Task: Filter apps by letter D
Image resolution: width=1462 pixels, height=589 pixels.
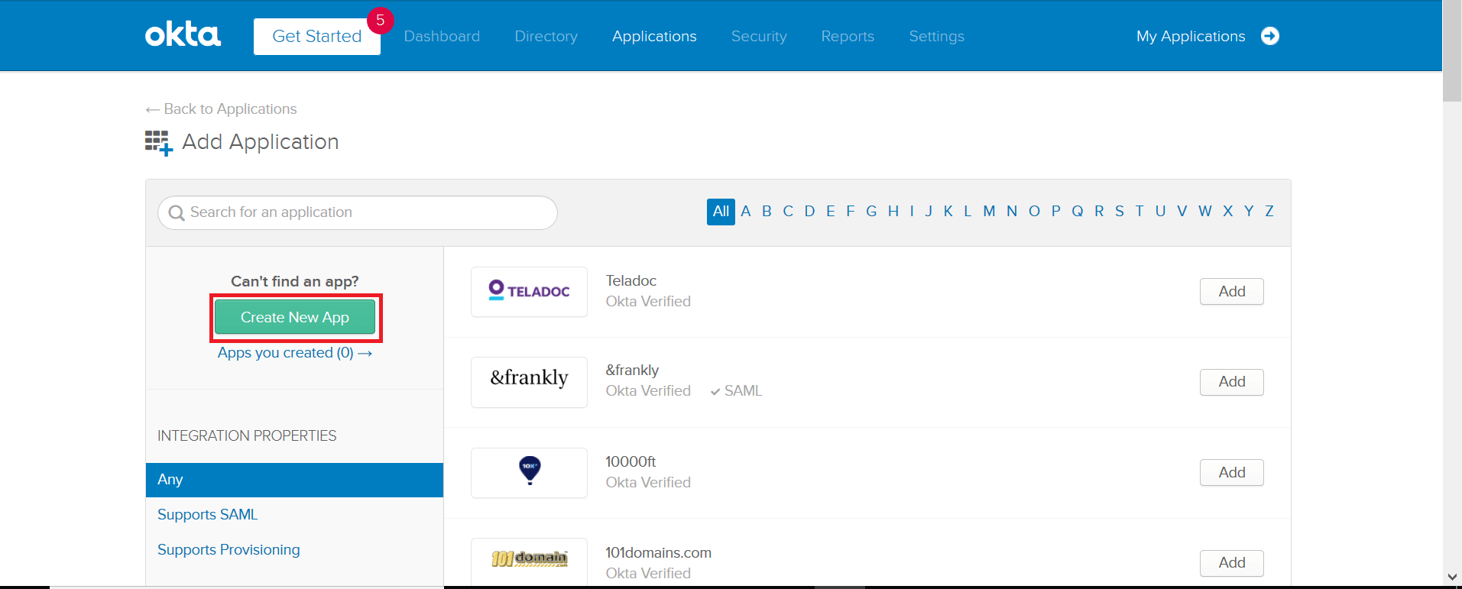Action: click(x=809, y=212)
